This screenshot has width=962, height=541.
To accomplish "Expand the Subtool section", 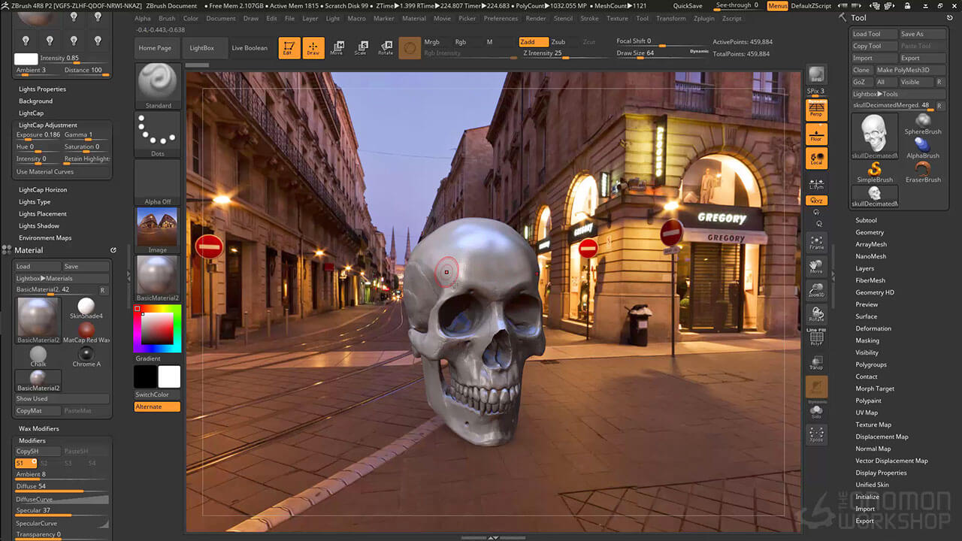I will pyautogui.click(x=866, y=220).
